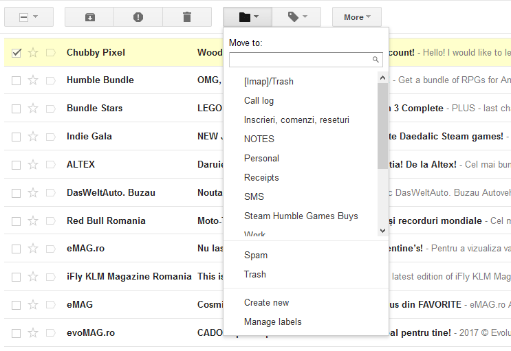Star the Bundle Stars email
Viewport: 511px width, 351px height.
pyautogui.click(x=33, y=108)
